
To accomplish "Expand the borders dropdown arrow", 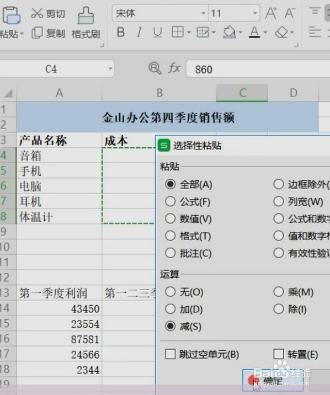I will point(189,32).
